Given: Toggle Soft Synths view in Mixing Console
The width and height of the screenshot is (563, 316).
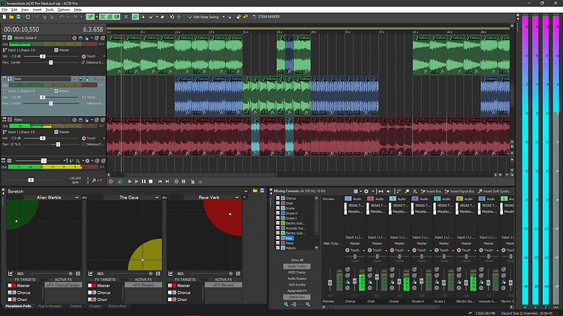Looking at the screenshot, I should click(297, 285).
